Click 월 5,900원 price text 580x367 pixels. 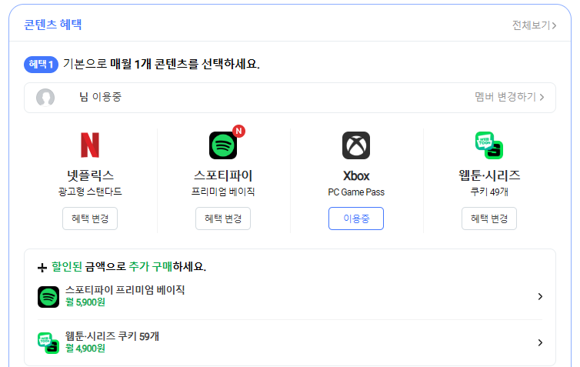(85, 302)
